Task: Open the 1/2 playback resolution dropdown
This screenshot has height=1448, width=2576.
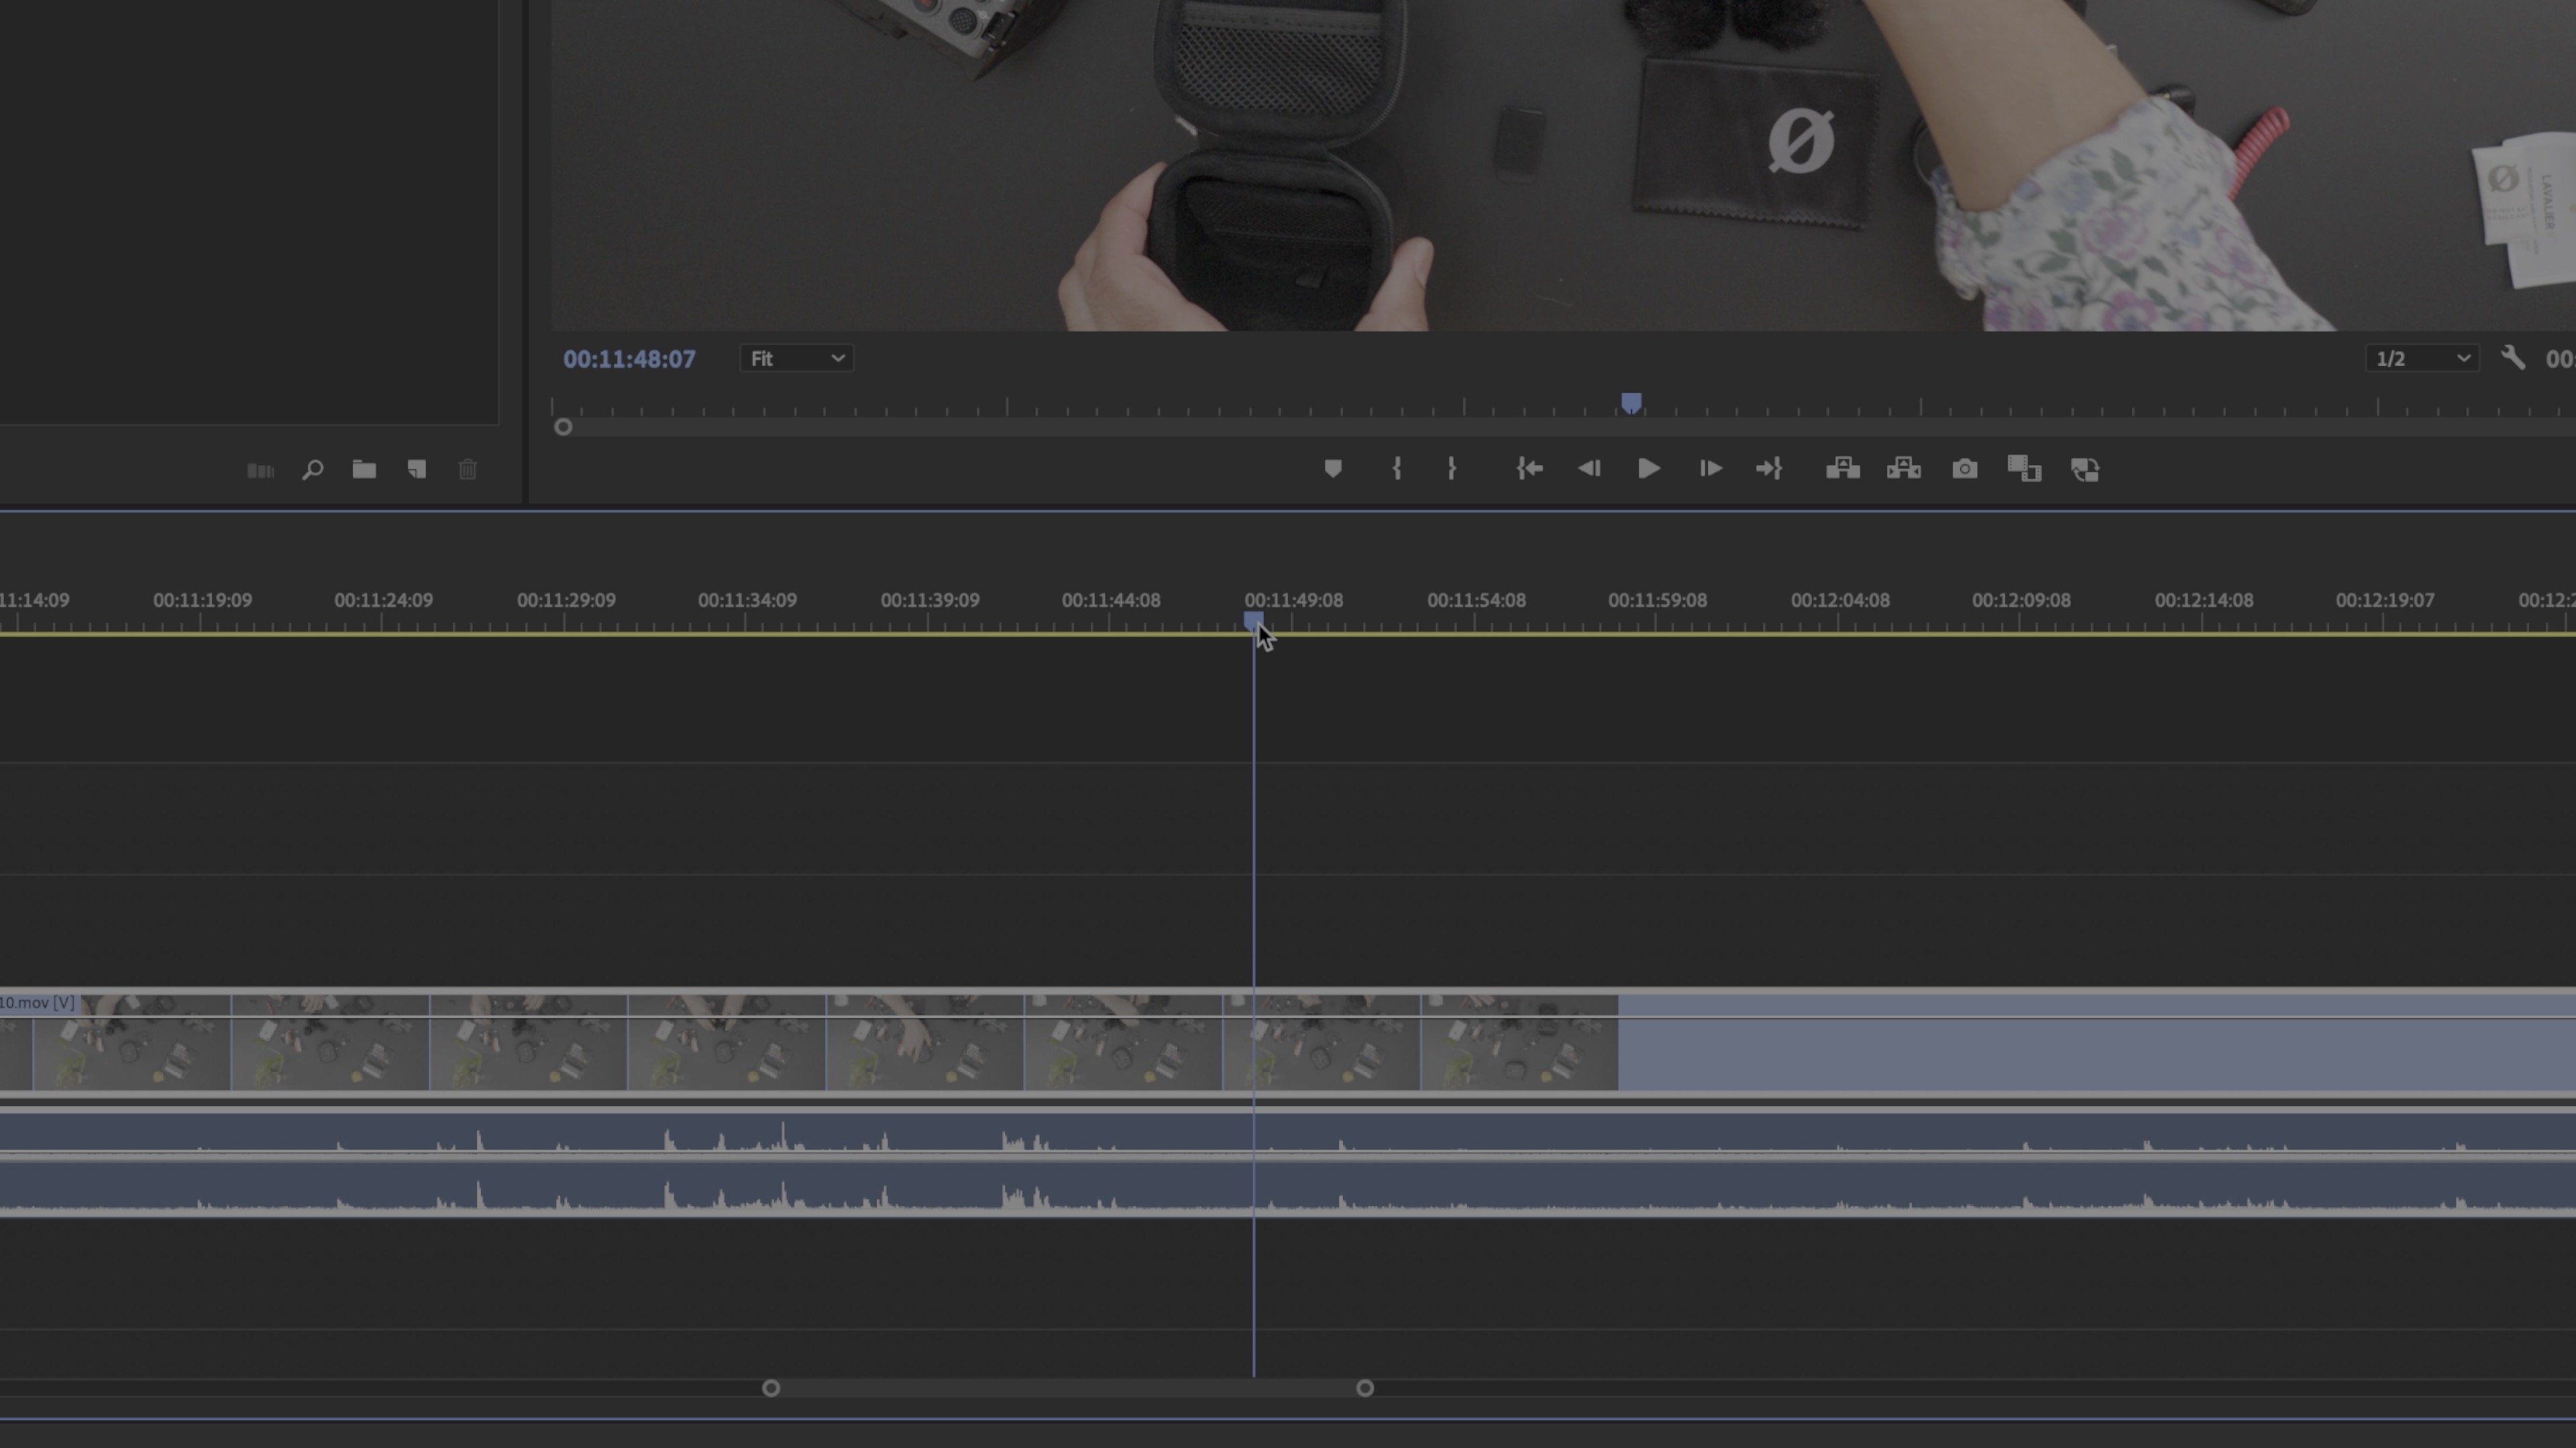Action: (x=2421, y=359)
